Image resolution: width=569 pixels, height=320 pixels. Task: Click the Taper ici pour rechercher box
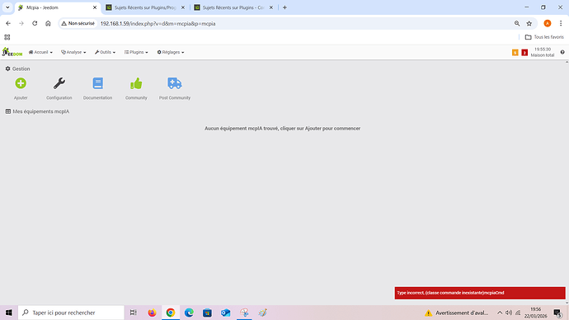[71, 313]
